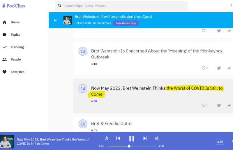Click the playback progress slider
Screen dimensions: 233x150
(x=132, y=146)
